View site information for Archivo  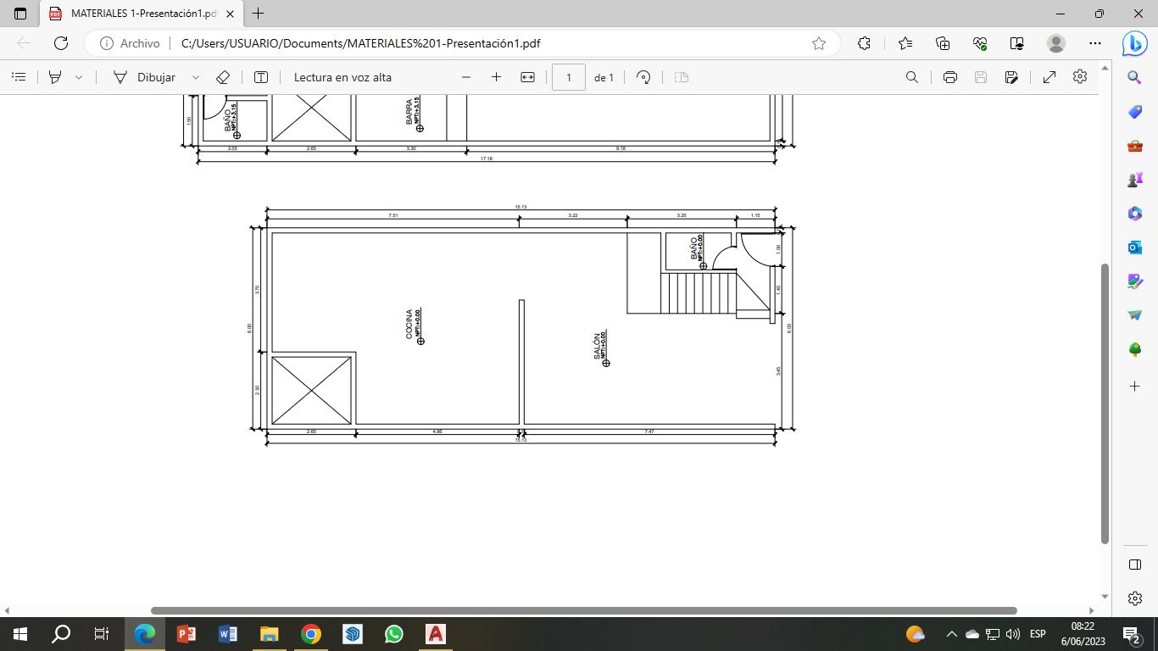(x=130, y=43)
